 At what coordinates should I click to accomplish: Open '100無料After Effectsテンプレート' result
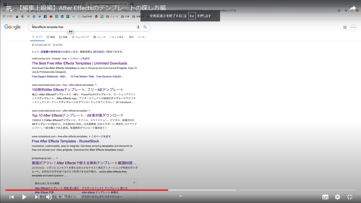click(78, 89)
